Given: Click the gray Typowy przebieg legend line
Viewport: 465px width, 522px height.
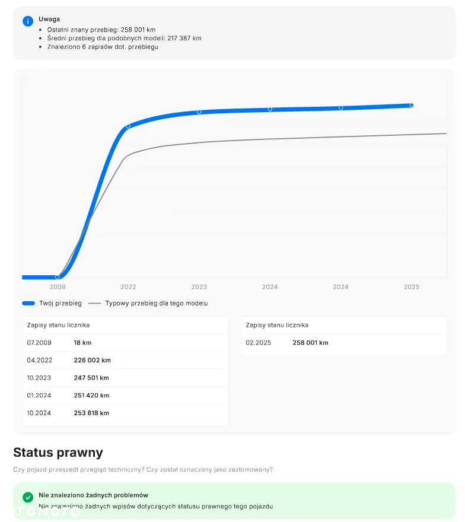Looking at the screenshot, I should pos(94,303).
